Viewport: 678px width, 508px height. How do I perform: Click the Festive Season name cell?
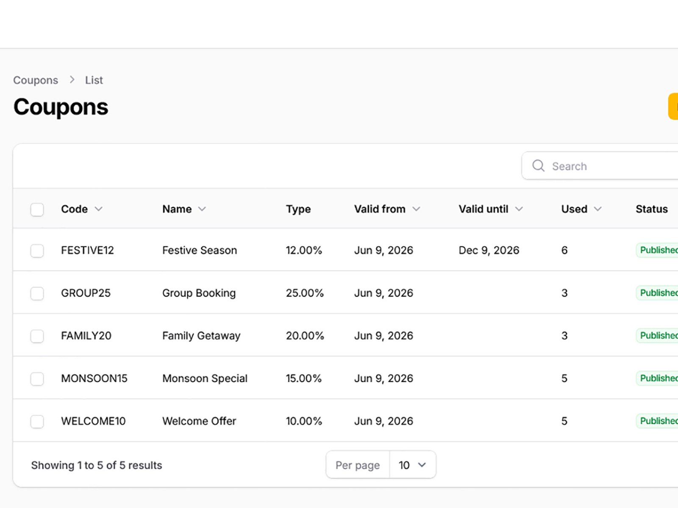click(200, 250)
